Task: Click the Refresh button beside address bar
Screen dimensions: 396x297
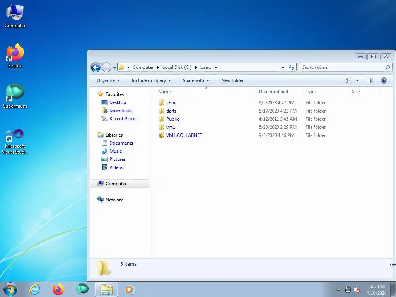Action: tap(292, 67)
